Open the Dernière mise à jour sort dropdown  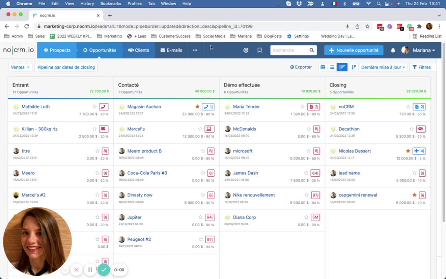383,67
